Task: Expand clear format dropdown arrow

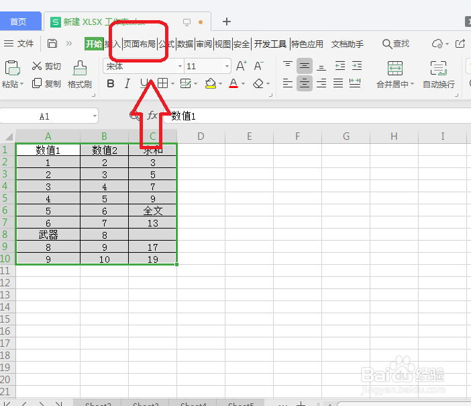Action: 268,83
